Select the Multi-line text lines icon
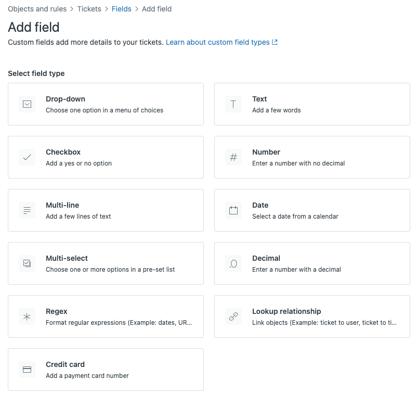Image resolution: width=416 pixels, height=393 pixels. [27, 210]
